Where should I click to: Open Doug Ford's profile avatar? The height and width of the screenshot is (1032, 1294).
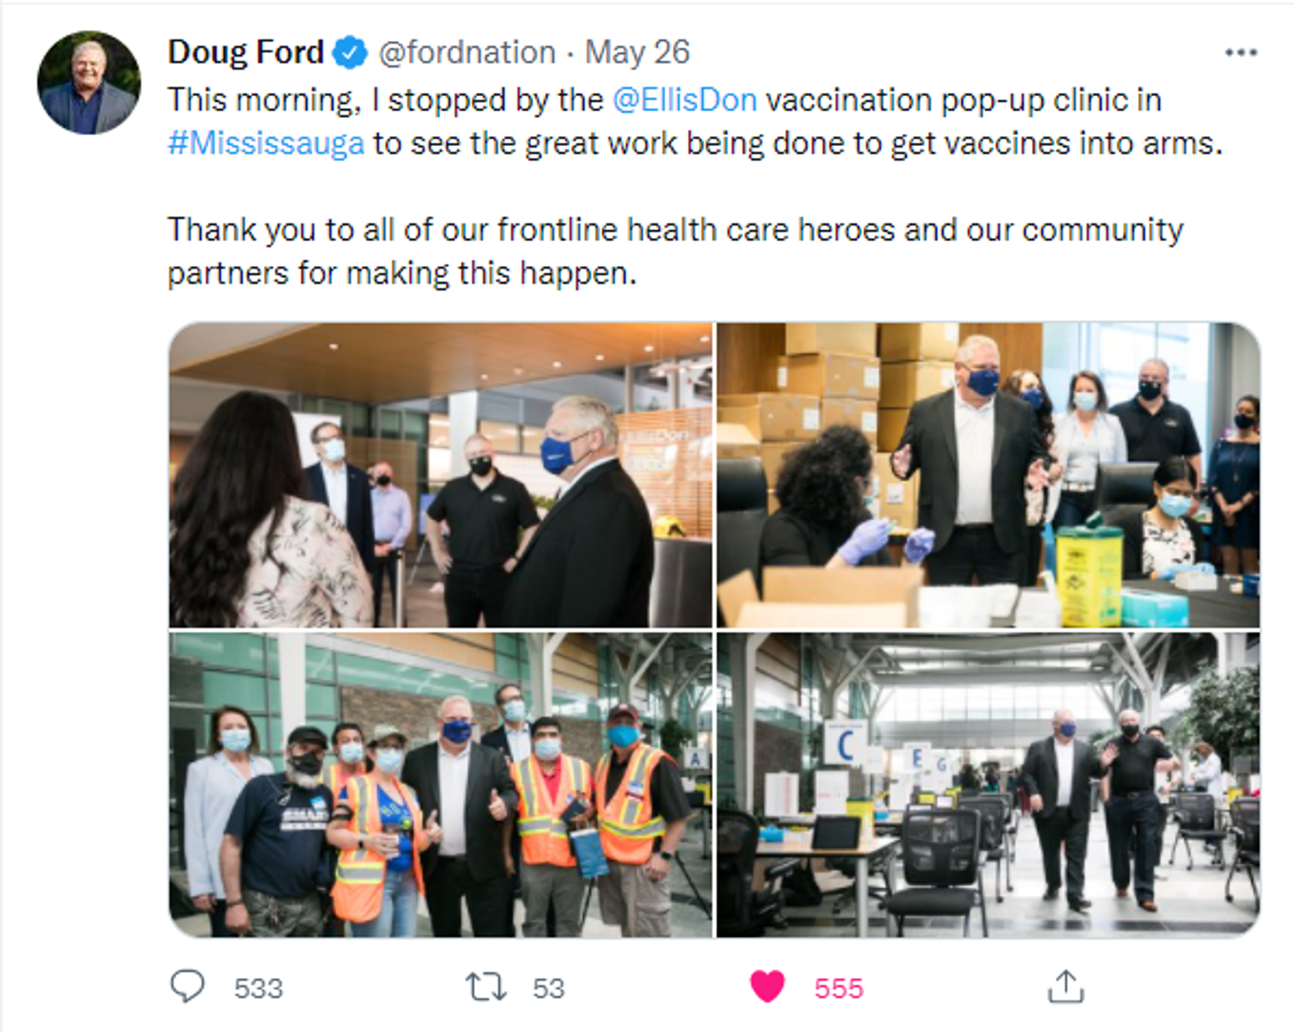click(x=88, y=83)
